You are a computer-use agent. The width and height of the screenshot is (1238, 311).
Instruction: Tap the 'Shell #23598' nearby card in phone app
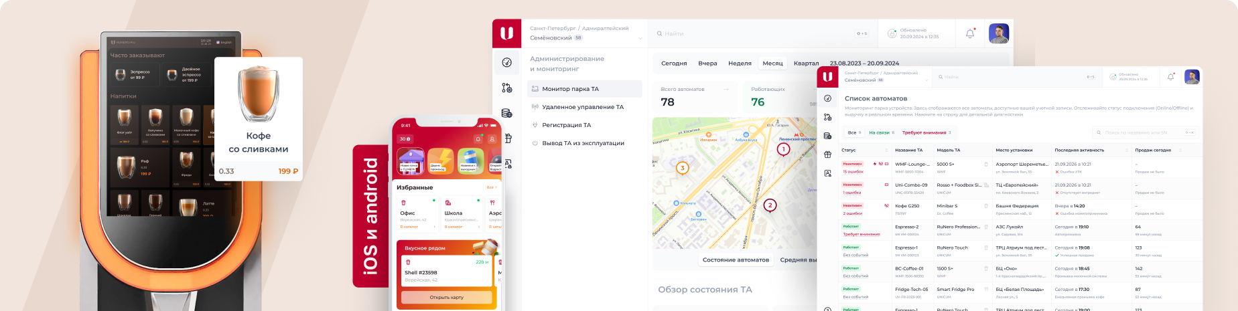(x=445, y=272)
